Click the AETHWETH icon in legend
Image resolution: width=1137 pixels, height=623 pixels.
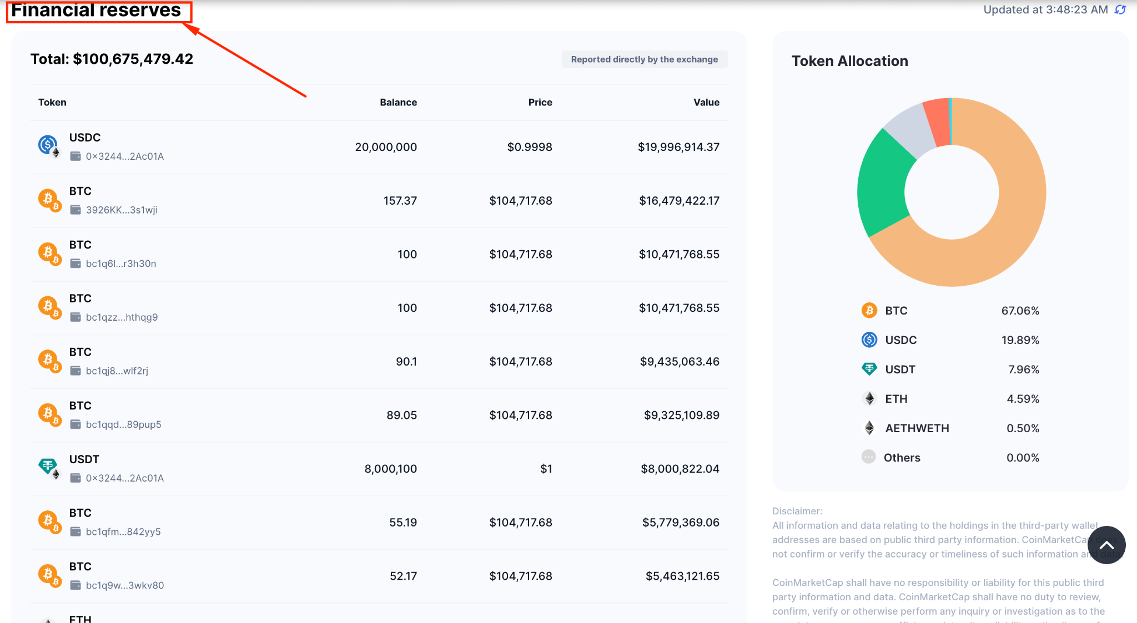pyautogui.click(x=869, y=428)
